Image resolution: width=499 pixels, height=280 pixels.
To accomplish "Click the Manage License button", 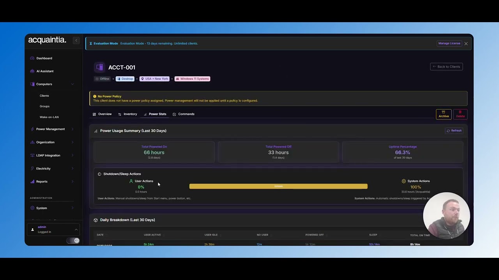I will coord(449,44).
